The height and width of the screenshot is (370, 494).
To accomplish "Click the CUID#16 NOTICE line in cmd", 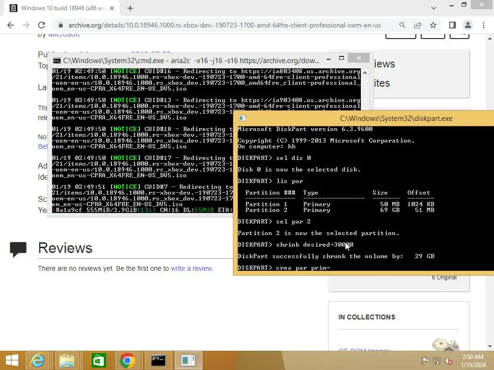I will pyautogui.click(x=206, y=71).
